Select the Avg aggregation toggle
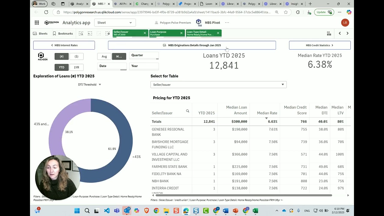384x216 pixels. 104,56
